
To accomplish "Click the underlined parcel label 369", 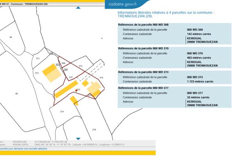I will click(x=66, y=69).
